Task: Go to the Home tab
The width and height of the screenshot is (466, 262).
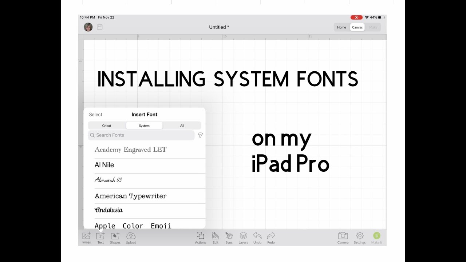Action: (341, 27)
